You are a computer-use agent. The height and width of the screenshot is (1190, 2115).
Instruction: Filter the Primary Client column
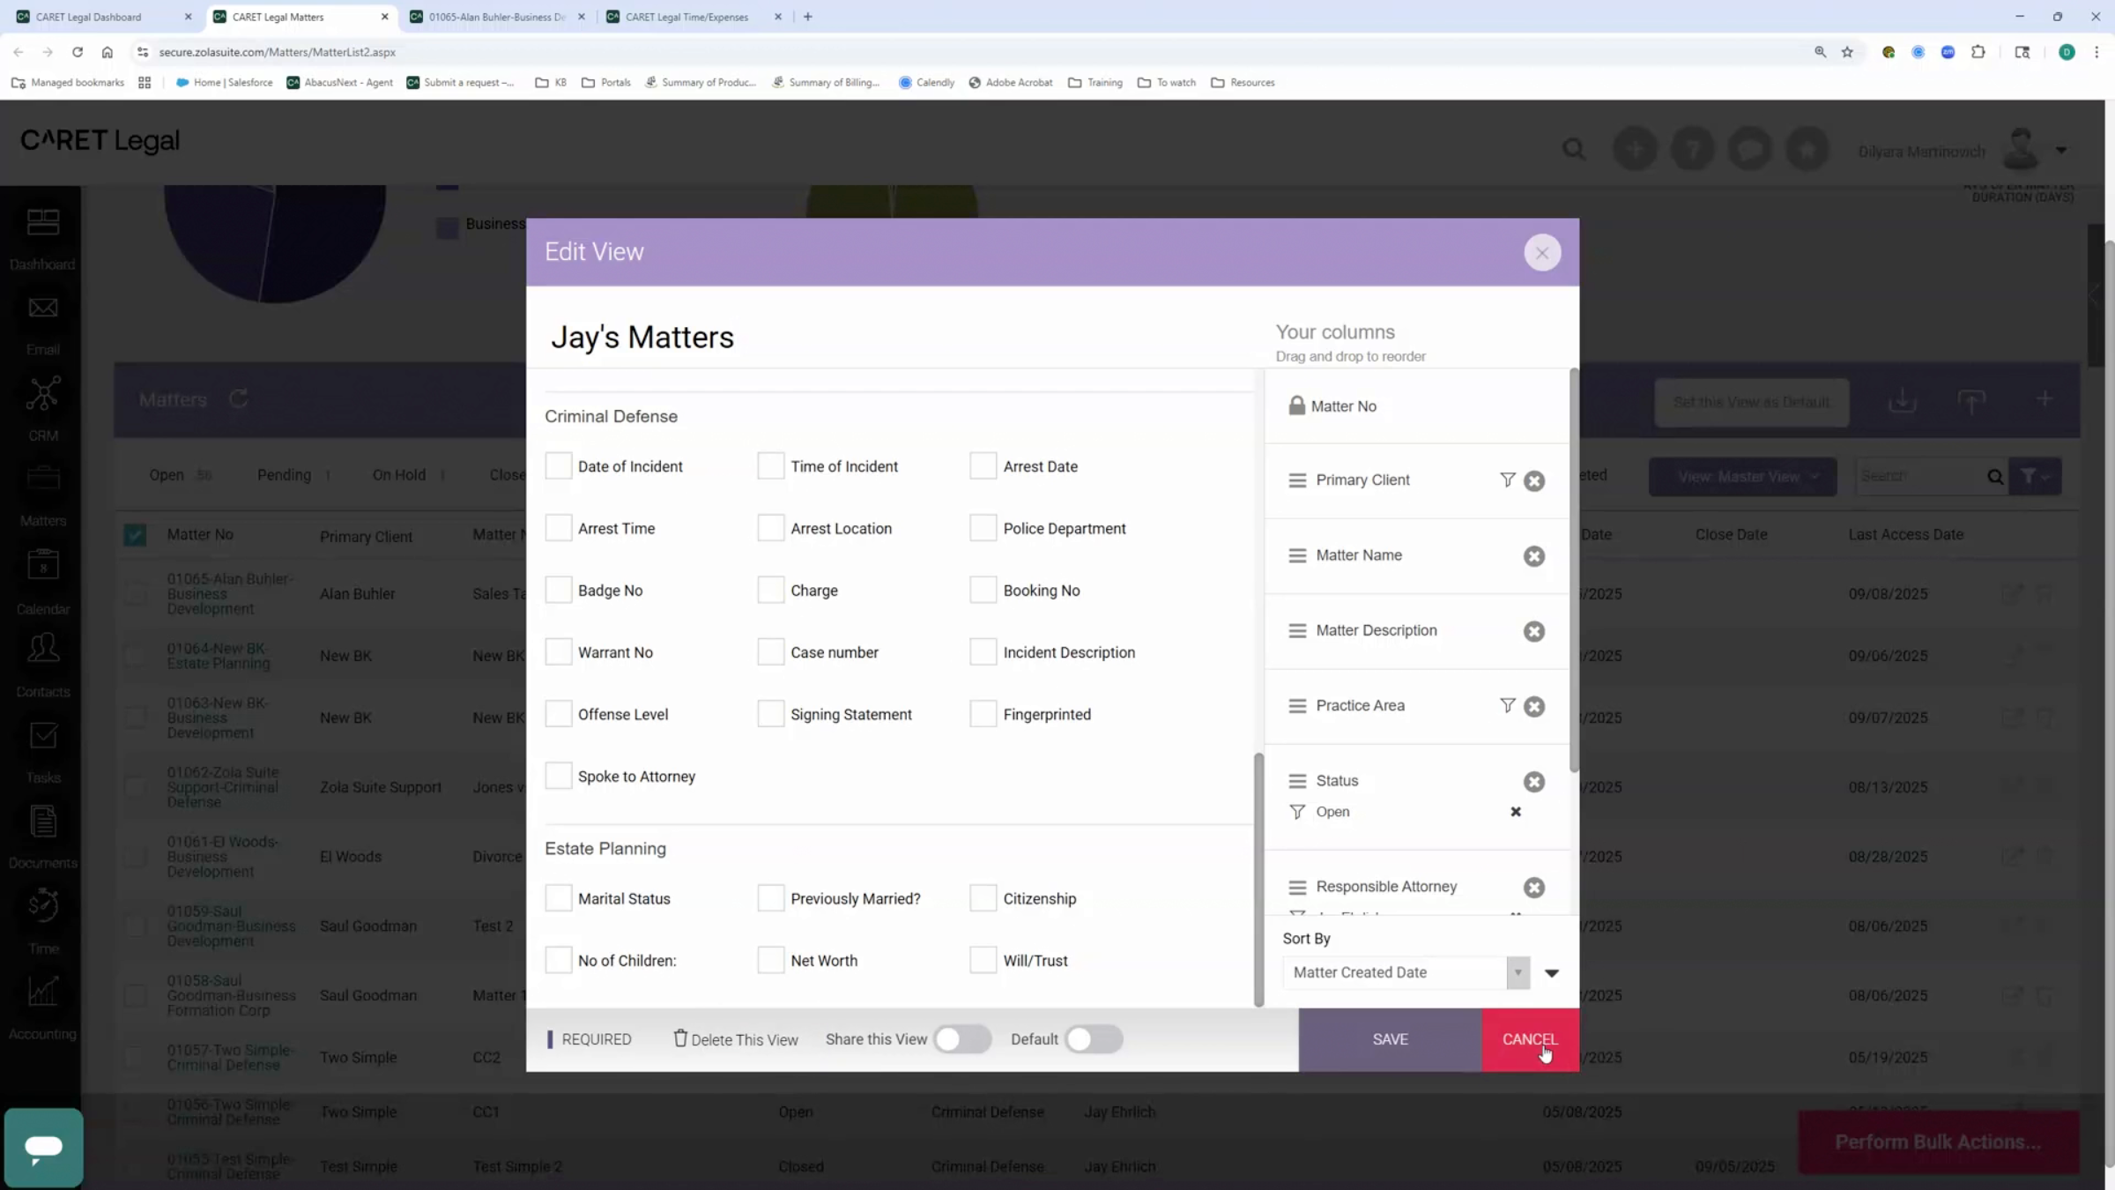[x=1508, y=480]
